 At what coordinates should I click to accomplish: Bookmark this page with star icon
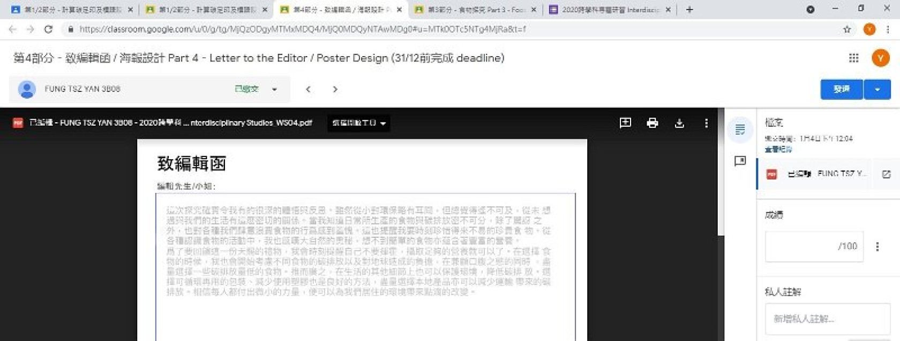coord(847,29)
